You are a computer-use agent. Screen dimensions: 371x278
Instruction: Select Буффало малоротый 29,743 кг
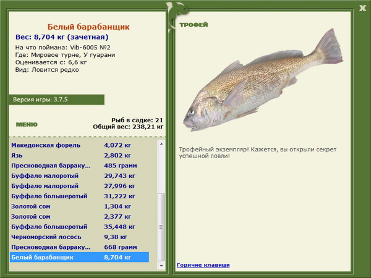pyautogui.click(x=80, y=175)
